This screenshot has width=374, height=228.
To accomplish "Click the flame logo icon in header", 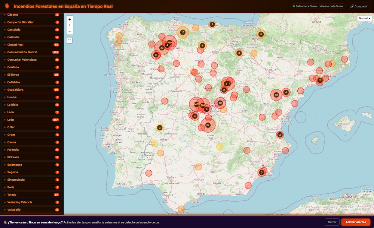I will 7,6.
